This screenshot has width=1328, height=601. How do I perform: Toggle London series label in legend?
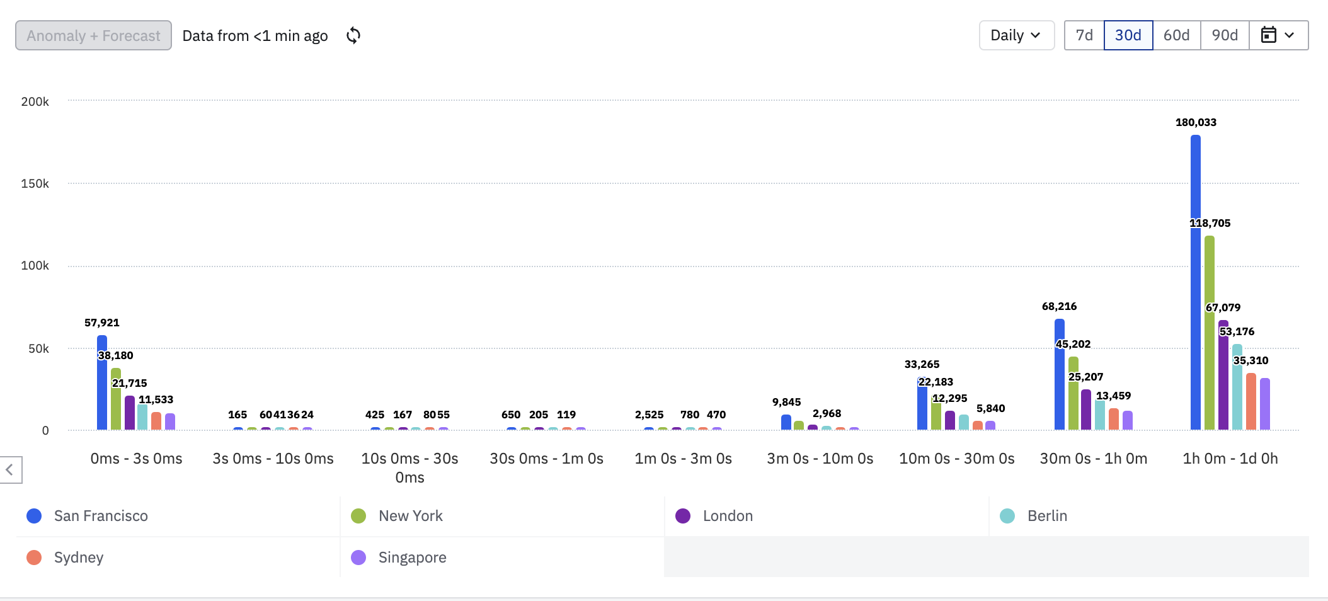coord(728,516)
